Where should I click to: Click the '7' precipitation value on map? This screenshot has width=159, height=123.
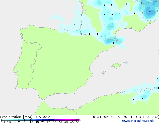click(x=150, y=12)
